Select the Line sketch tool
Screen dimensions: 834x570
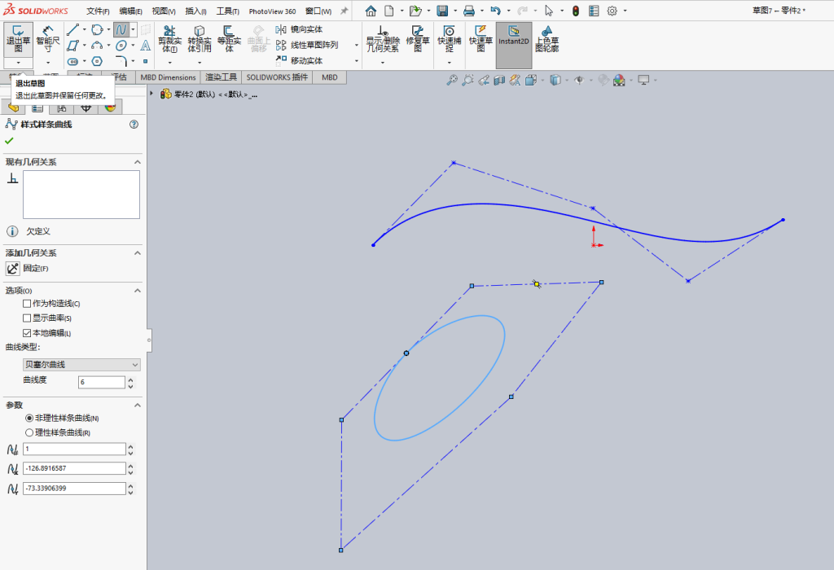[x=72, y=30]
